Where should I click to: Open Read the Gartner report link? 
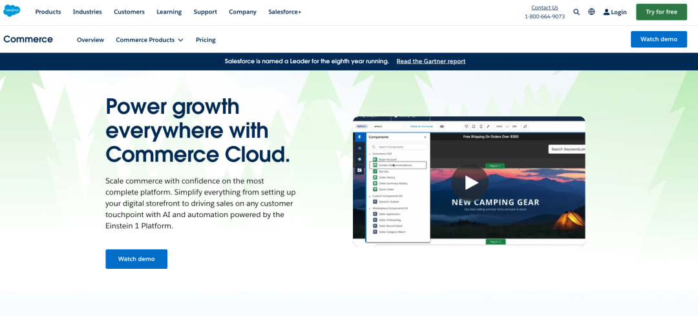pyautogui.click(x=431, y=61)
